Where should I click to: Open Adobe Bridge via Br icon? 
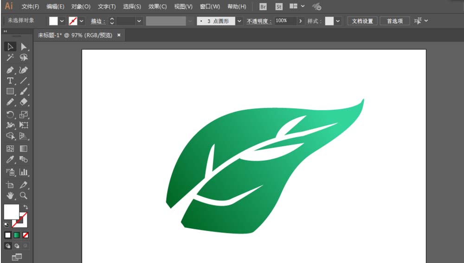(263, 7)
